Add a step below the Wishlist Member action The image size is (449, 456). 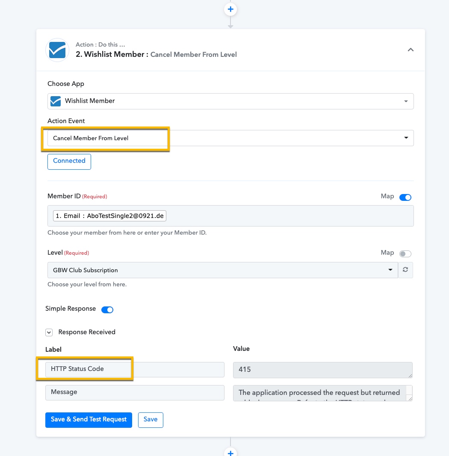(230, 452)
